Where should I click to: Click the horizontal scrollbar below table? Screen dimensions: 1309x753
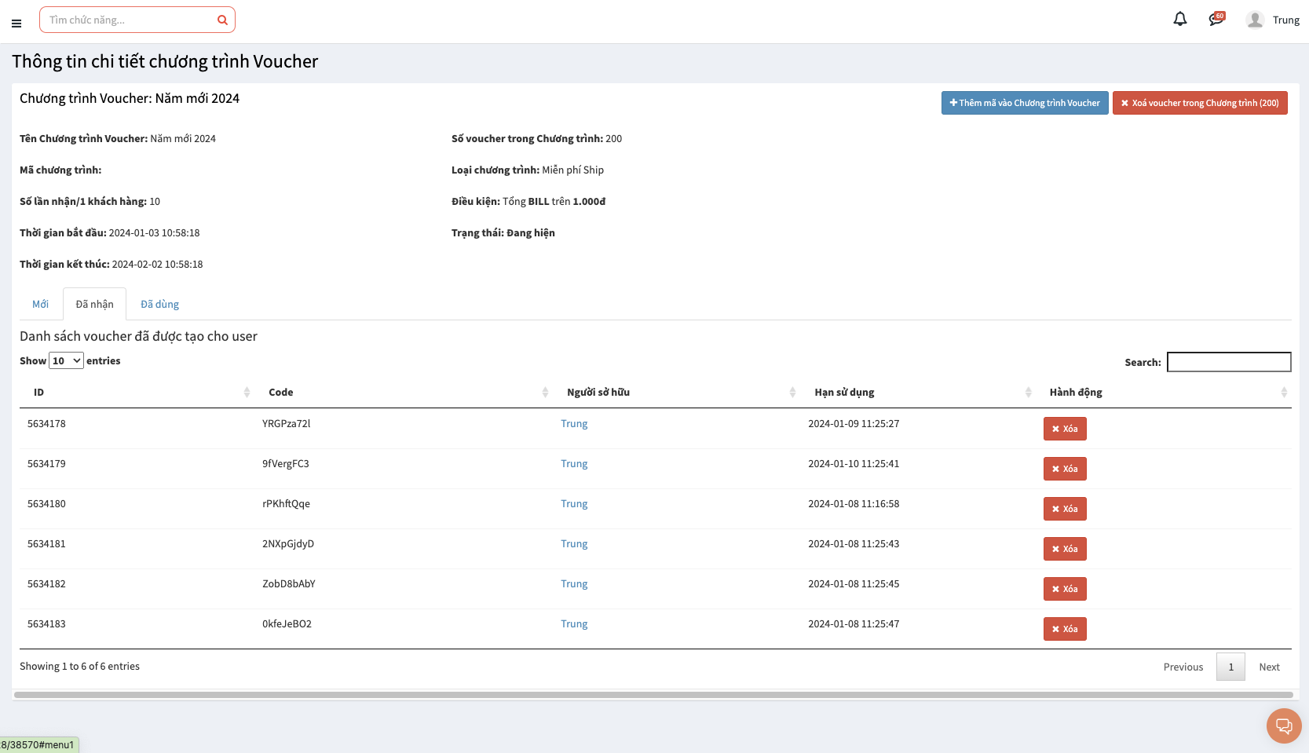(x=653, y=695)
